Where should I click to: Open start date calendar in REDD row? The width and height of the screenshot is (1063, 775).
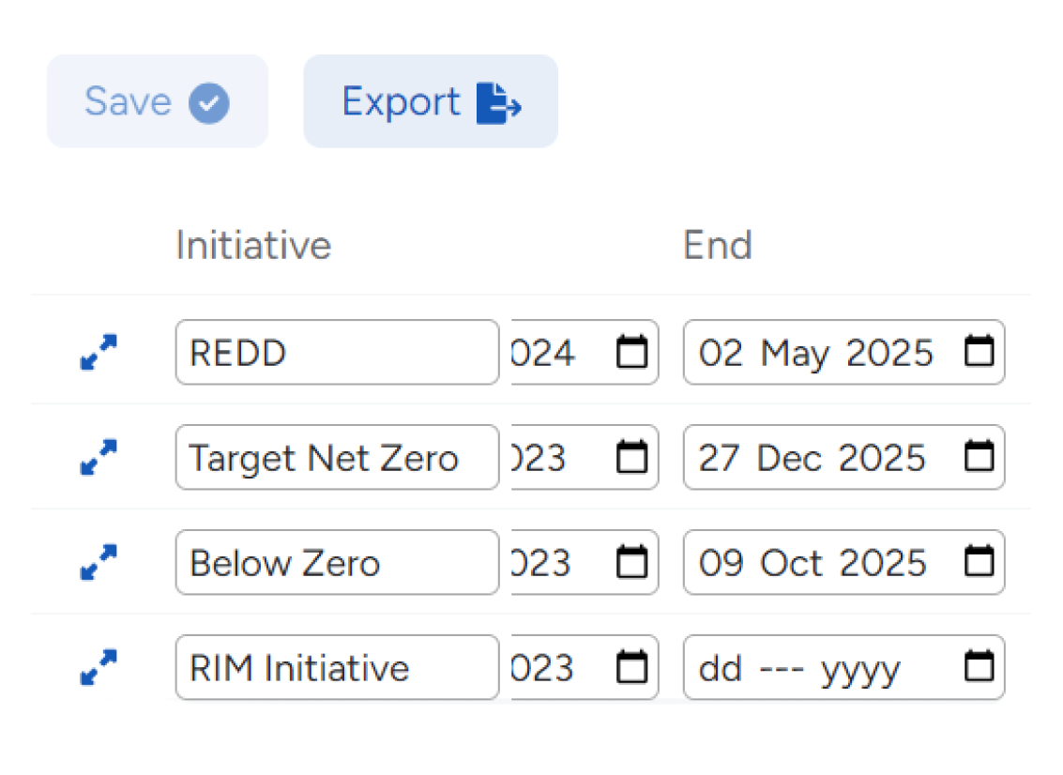[631, 353]
